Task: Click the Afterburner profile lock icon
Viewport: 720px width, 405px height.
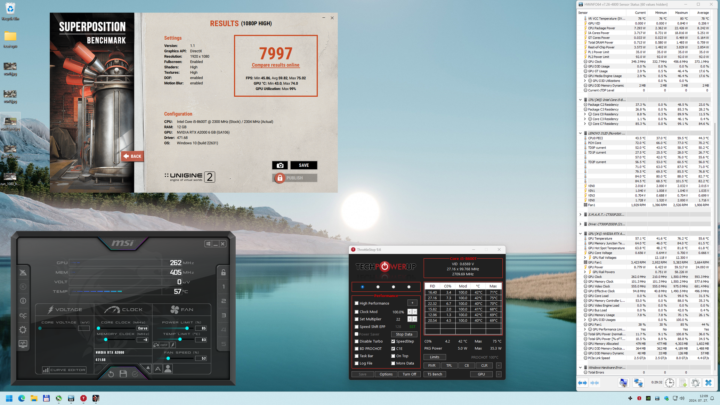Action: (224, 272)
